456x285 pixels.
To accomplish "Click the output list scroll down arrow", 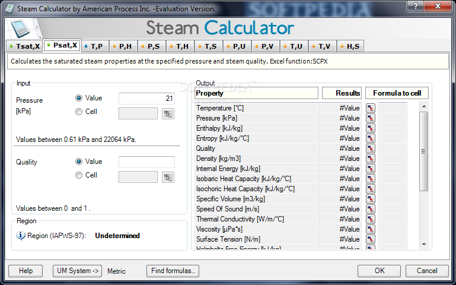I will [x=424, y=245].
